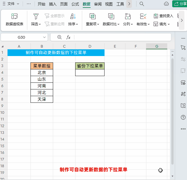Select the cell containing 山东
The width and height of the screenshot is (187, 180).
(42, 79)
